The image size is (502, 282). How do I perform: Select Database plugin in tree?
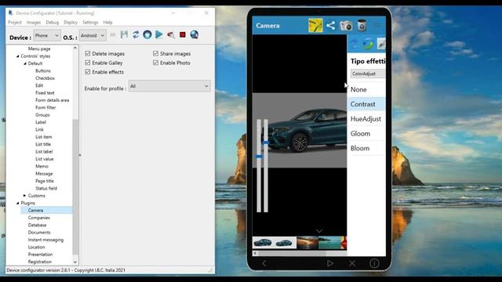tap(37, 225)
